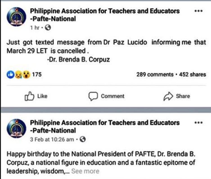
Task: Click the thumbs-up Like icon
Action: pyautogui.click(x=29, y=96)
